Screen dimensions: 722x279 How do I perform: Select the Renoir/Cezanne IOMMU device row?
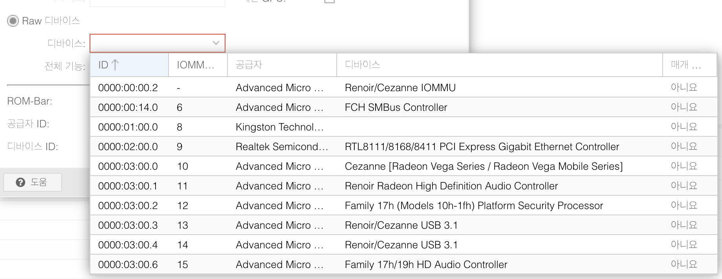coord(403,87)
